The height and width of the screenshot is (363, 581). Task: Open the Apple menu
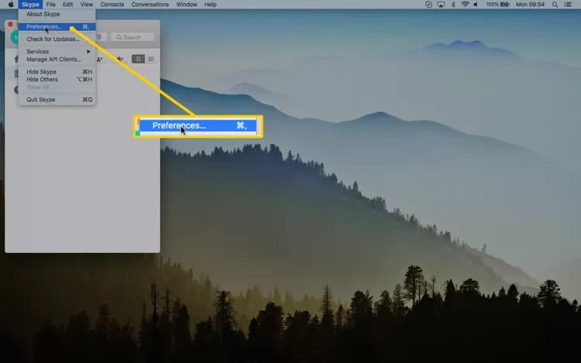[x=11, y=5]
